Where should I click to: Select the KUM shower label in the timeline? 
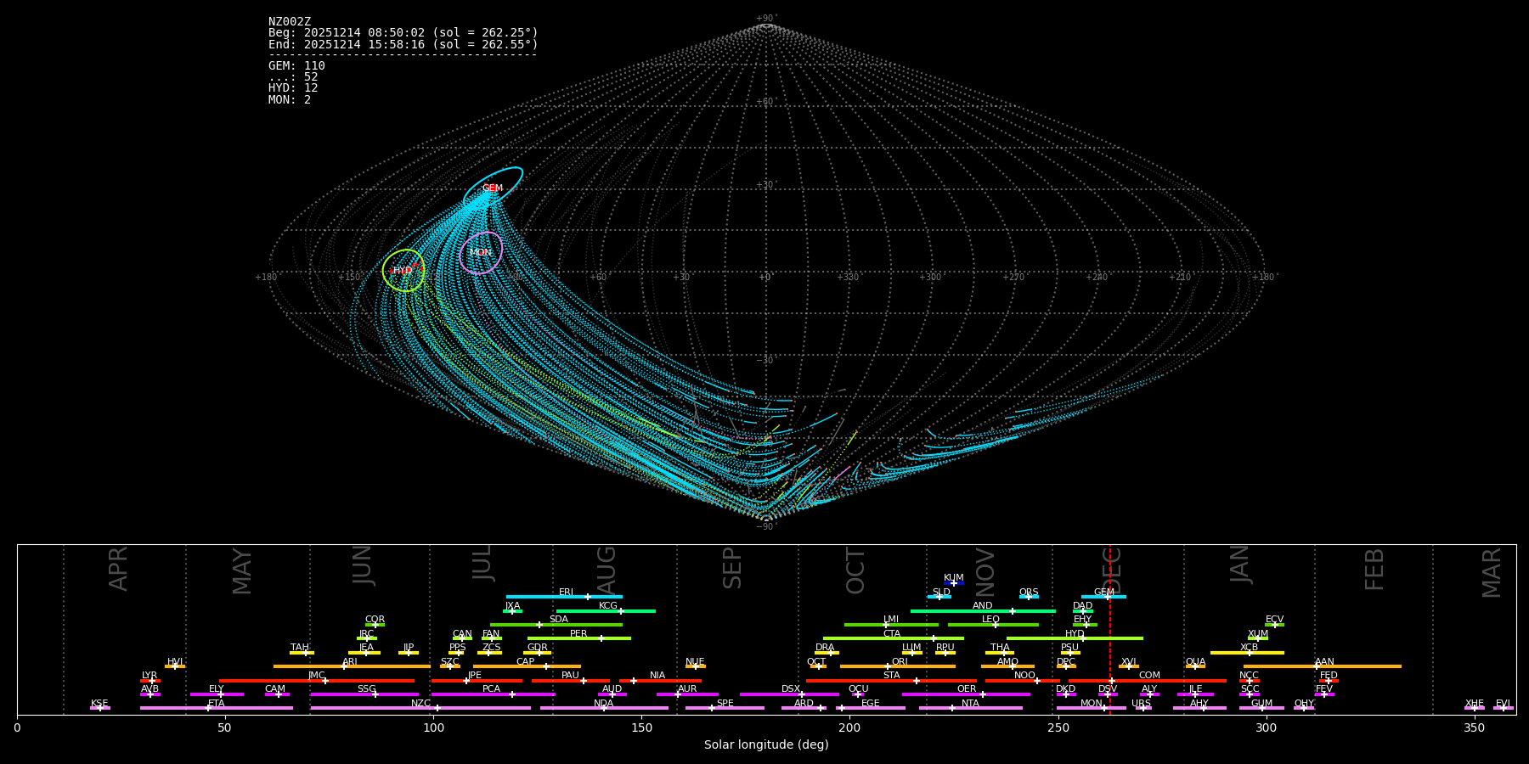coord(954,577)
